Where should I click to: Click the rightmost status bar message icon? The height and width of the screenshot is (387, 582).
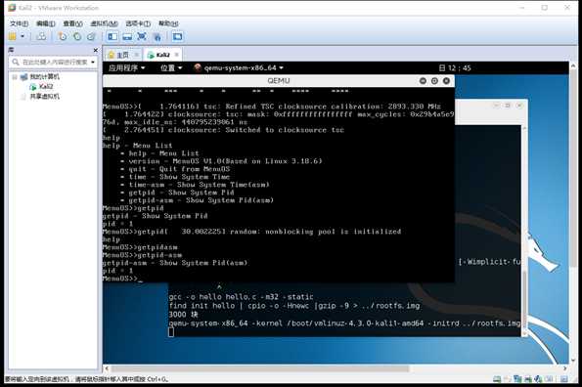[564, 379]
